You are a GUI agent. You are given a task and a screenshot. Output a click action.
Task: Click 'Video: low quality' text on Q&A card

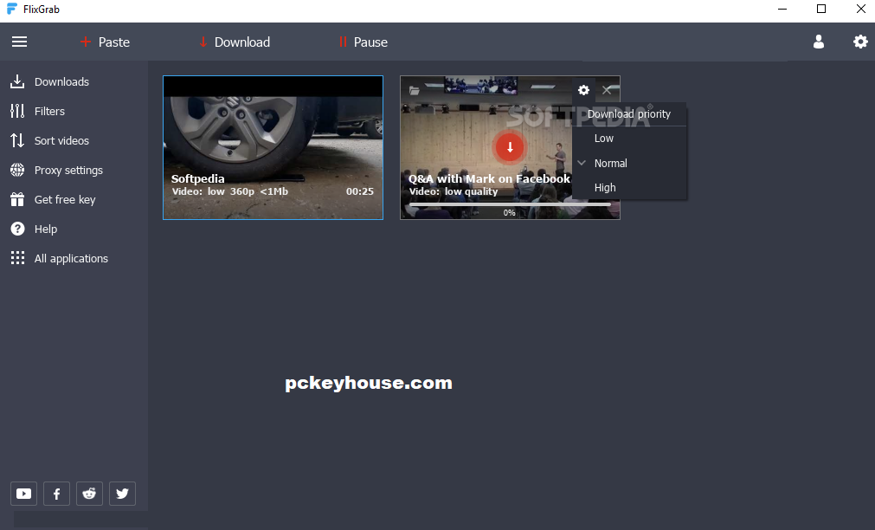tap(454, 191)
